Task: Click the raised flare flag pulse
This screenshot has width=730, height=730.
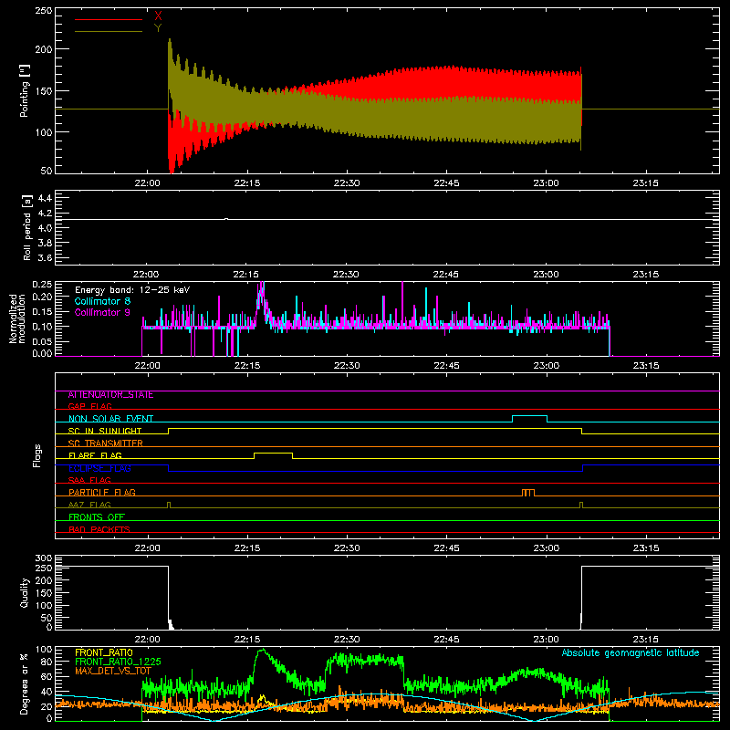Action: click(273, 454)
